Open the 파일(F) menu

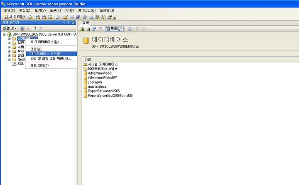coord(9,10)
